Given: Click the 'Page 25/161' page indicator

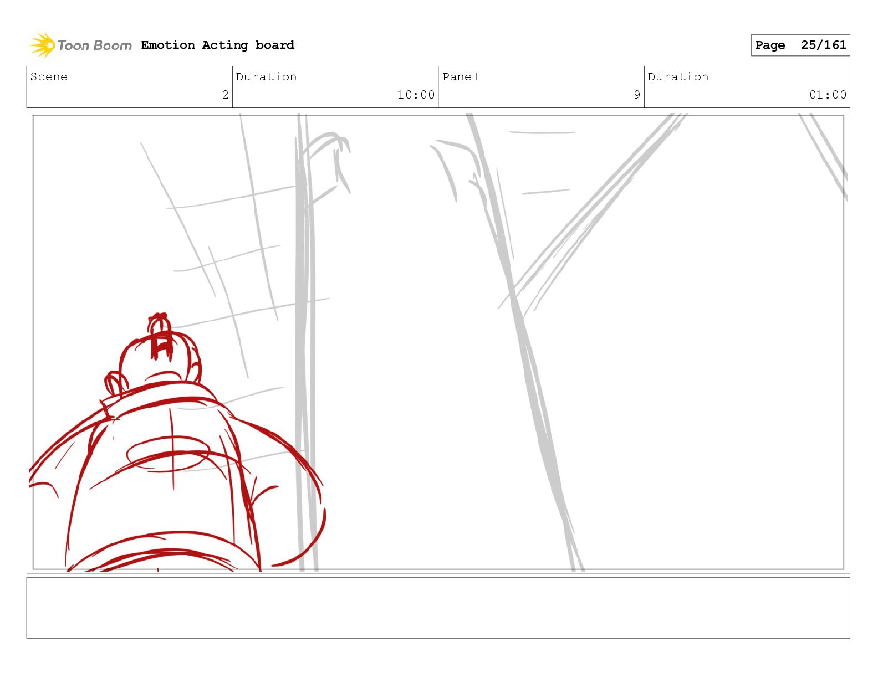Looking at the screenshot, I should coord(800,45).
